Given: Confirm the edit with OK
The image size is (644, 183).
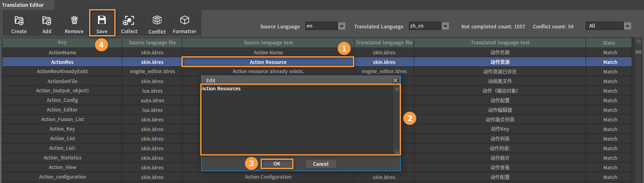Looking at the screenshot, I should pyautogui.click(x=277, y=164).
